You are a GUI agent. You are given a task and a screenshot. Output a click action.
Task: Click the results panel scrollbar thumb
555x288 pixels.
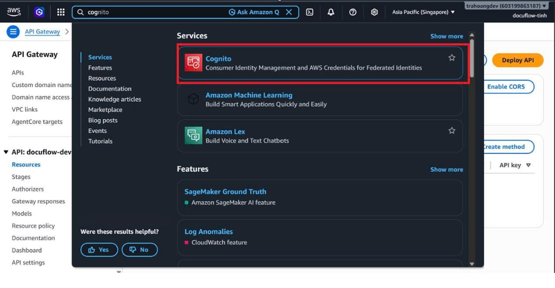(472, 58)
